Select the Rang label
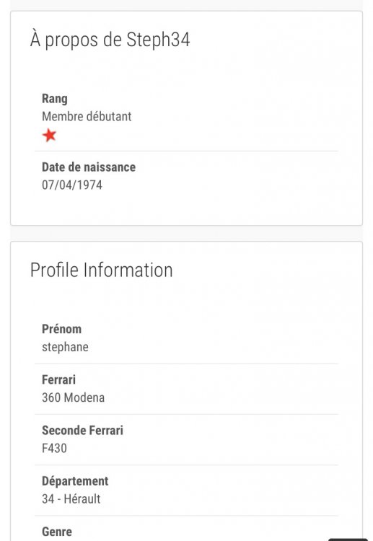This screenshot has width=373, height=541. click(55, 99)
